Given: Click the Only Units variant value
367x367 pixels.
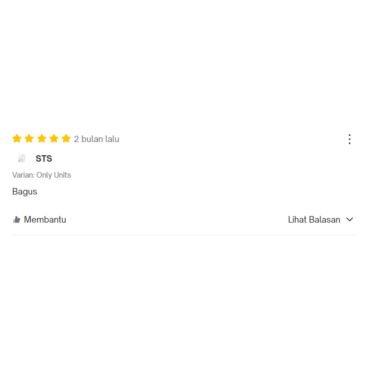Looking at the screenshot, I should (x=53, y=175).
